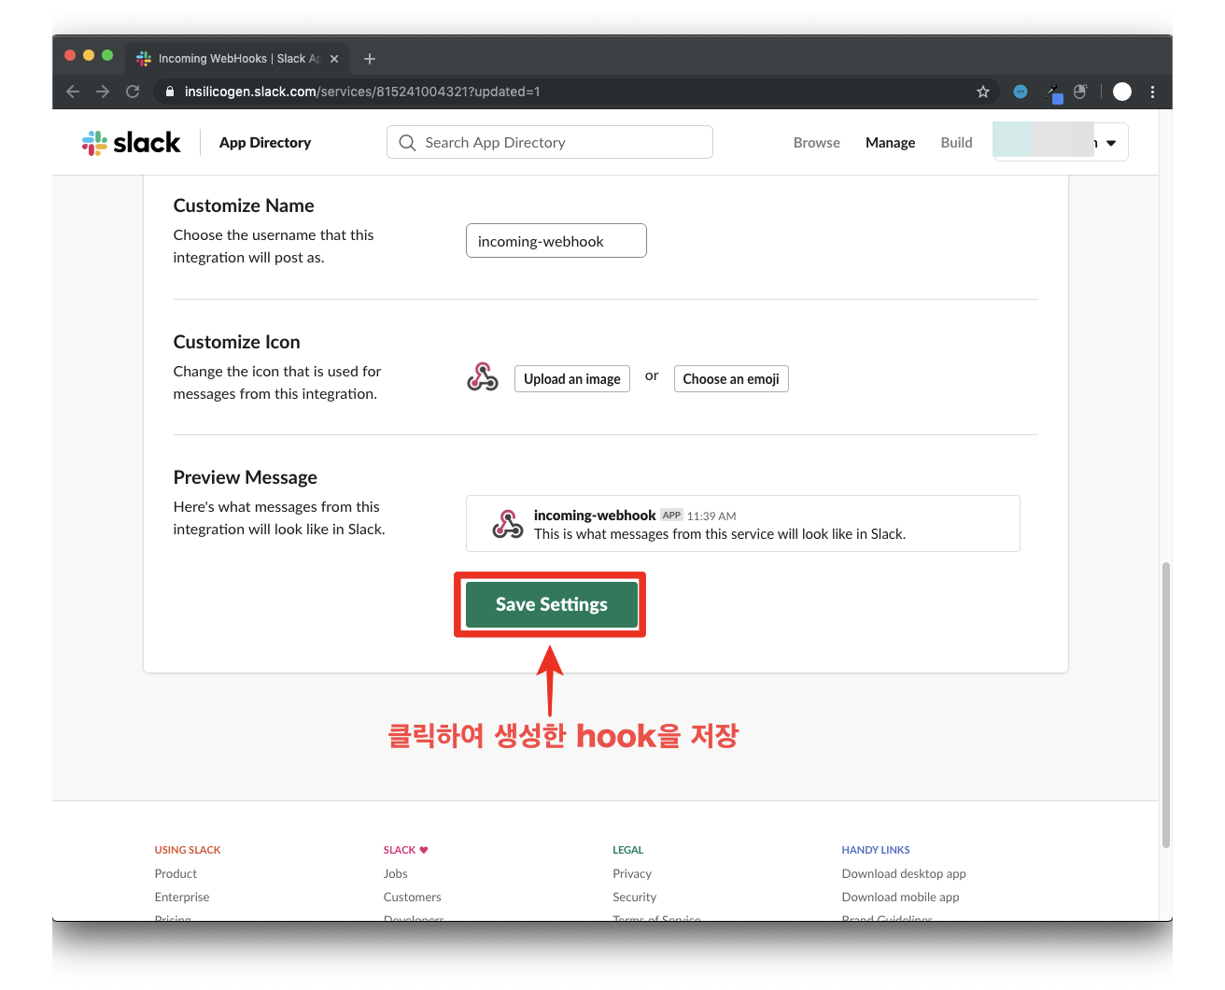Click the Preview Message heading
The height and width of the screenshot is (990, 1225).
245,477
